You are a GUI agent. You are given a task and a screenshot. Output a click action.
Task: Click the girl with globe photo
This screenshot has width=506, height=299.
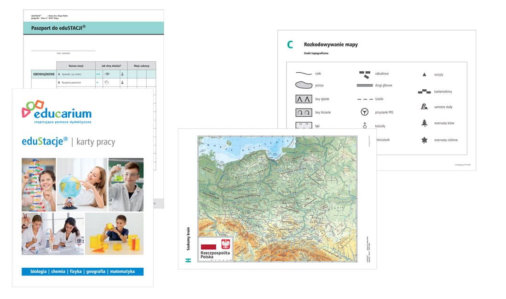[82, 184]
